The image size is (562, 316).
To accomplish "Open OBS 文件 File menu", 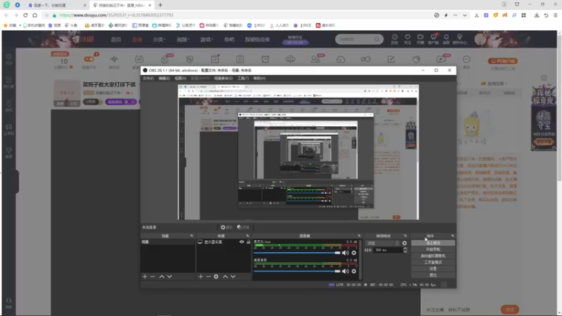I will (x=148, y=78).
